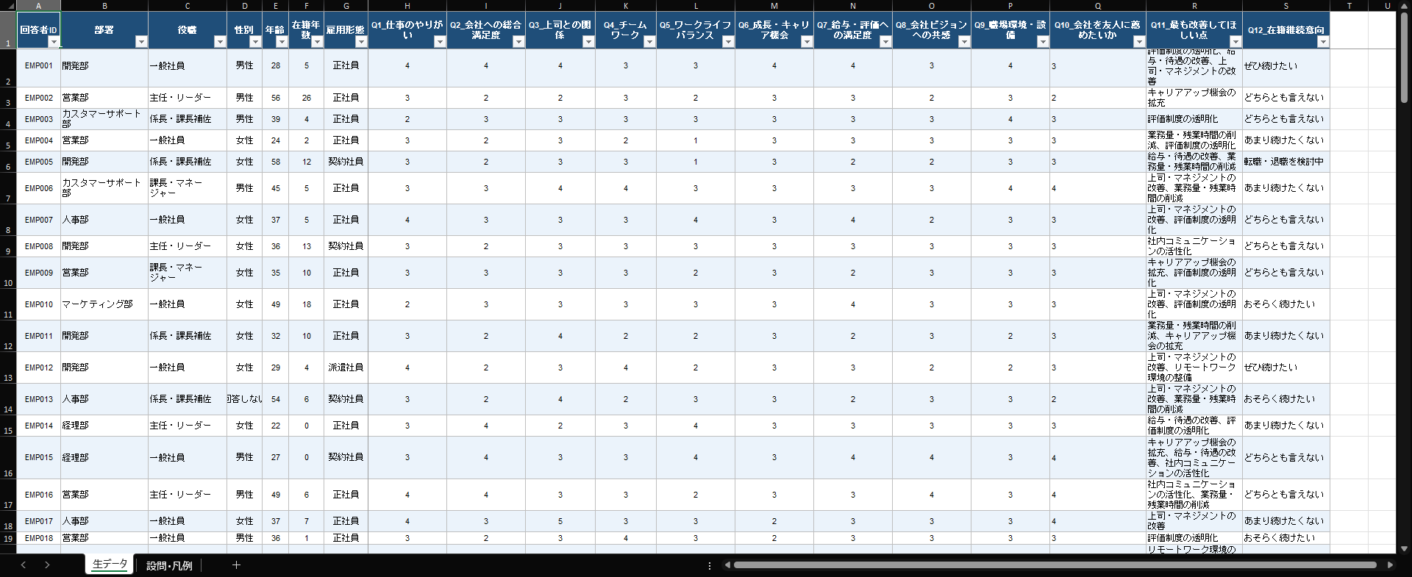This screenshot has width=1412, height=577.
Task: Open filter dropdown for 役職 column
Action: (219, 42)
